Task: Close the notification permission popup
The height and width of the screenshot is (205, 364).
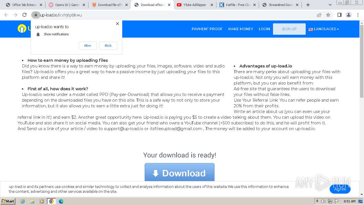Action: [x=117, y=24]
